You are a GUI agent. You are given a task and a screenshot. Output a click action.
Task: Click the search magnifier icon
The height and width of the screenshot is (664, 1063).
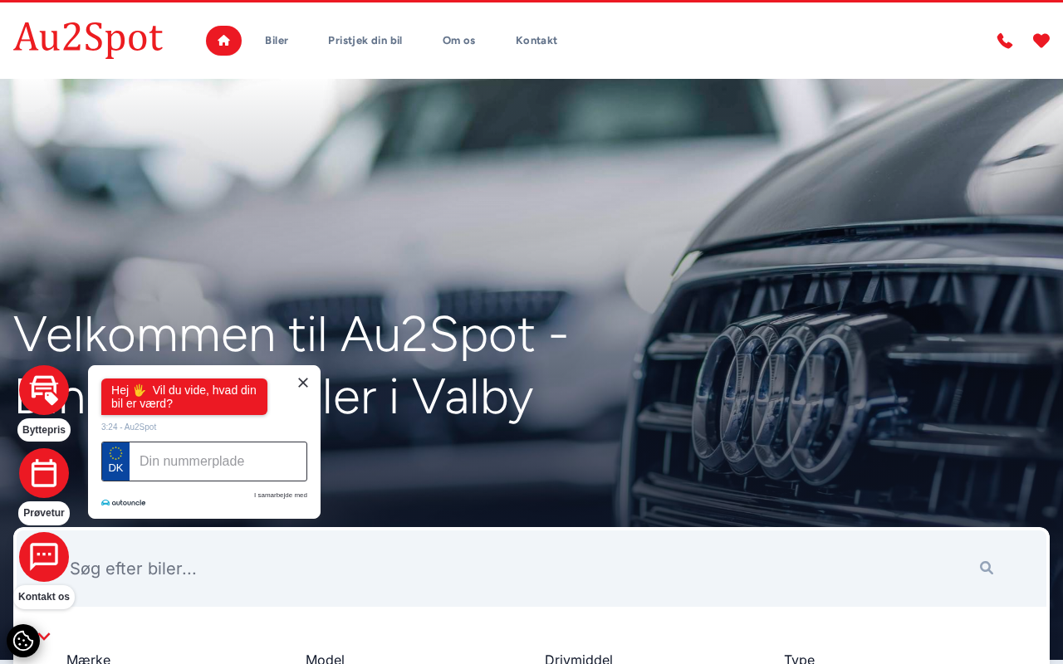click(x=987, y=568)
